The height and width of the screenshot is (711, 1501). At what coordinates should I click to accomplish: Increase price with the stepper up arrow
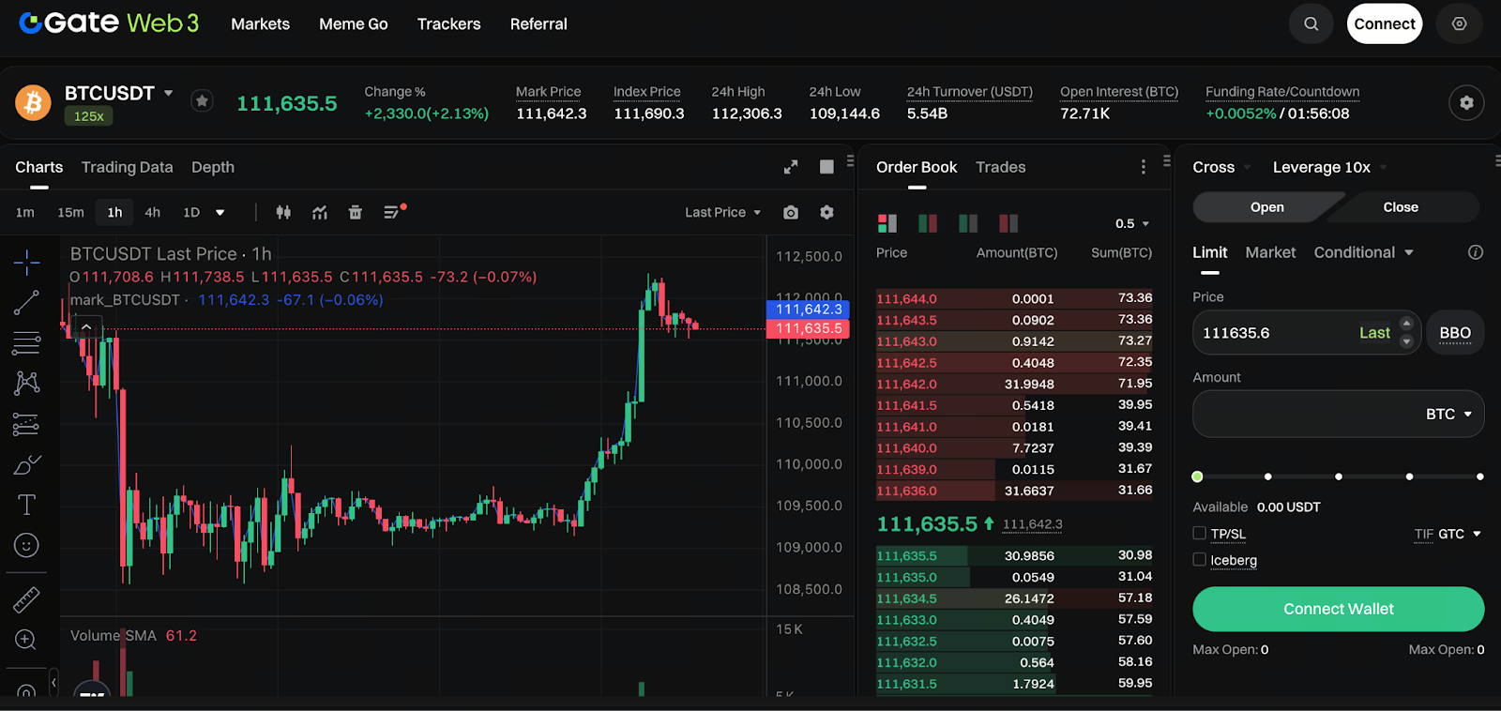click(x=1405, y=324)
